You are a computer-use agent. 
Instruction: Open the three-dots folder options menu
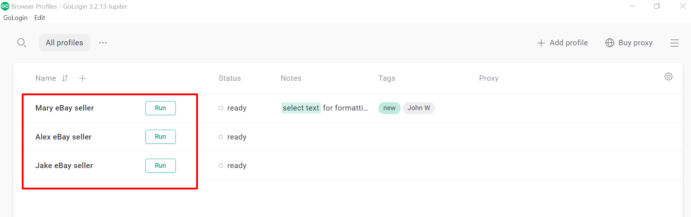(x=103, y=43)
